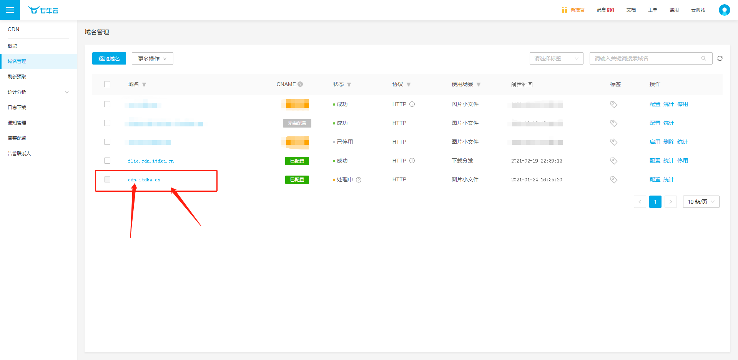Go to next page arrow

671,202
